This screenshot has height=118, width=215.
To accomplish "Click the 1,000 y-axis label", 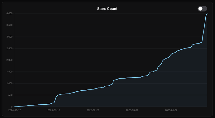I will [x=9, y=83].
